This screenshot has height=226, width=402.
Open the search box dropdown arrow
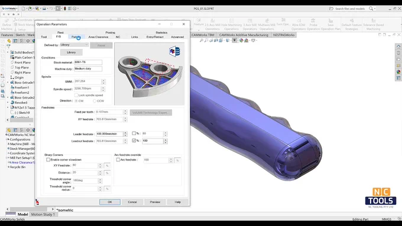coord(375,9)
